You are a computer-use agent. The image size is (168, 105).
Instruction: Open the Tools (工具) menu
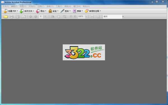[x=59, y=6]
